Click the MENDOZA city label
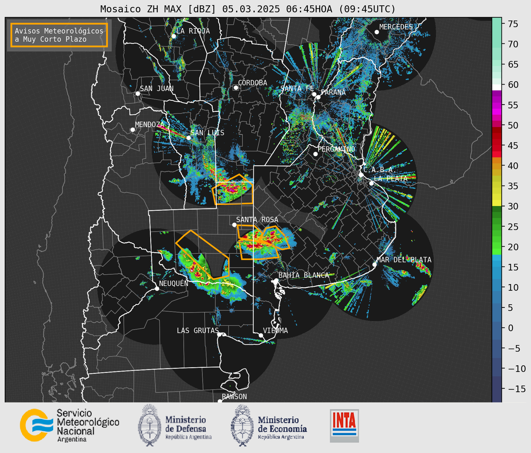This screenshot has height=453, width=531. [150, 124]
